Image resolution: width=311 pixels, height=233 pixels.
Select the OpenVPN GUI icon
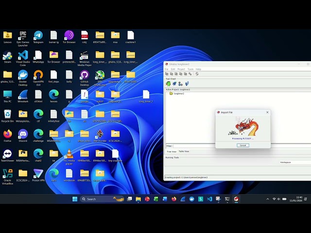[x=38, y=78]
